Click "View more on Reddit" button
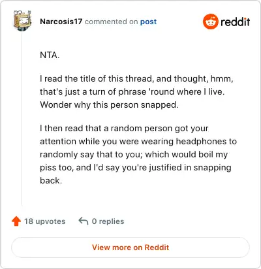 click(130, 247)
